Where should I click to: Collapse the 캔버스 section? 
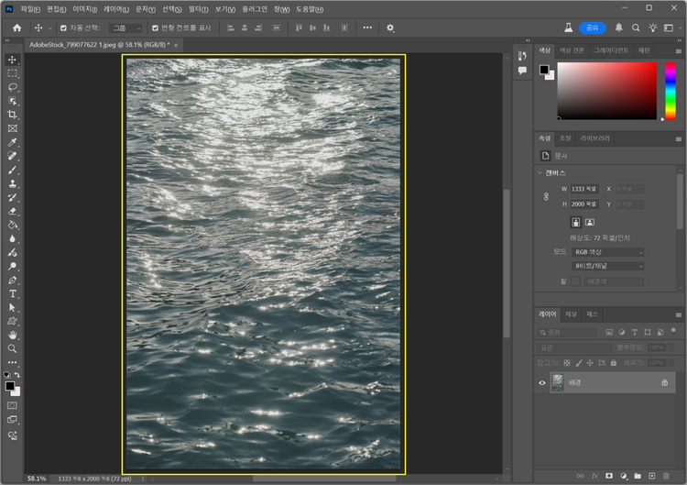[x=540, y=172]
